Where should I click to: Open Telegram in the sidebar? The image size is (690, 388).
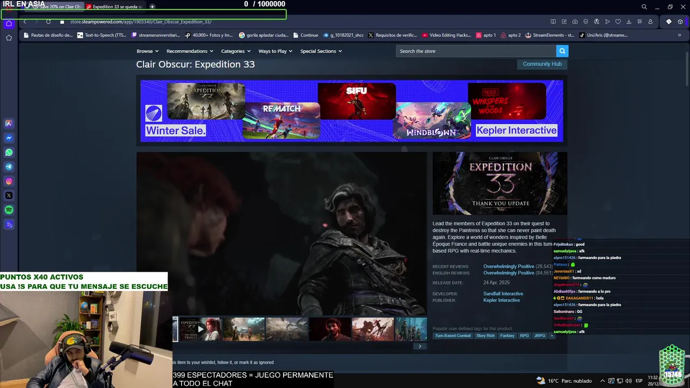(9, 167)
